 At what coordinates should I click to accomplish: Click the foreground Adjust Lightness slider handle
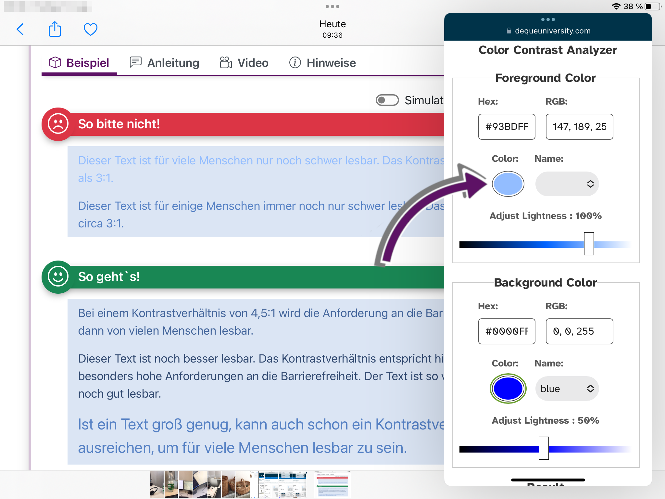589,244
